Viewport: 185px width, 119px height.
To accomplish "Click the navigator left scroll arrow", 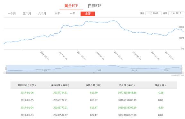I will pyautogui.click(x=5, y=73).
